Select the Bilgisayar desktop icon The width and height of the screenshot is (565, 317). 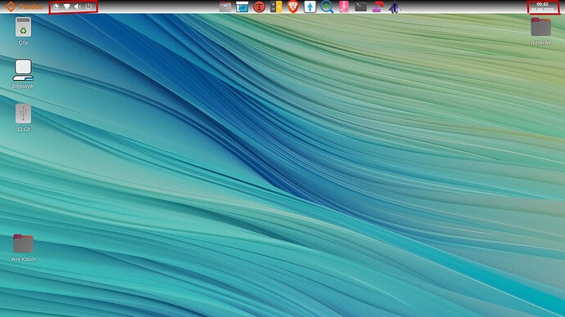coord(24,74)
